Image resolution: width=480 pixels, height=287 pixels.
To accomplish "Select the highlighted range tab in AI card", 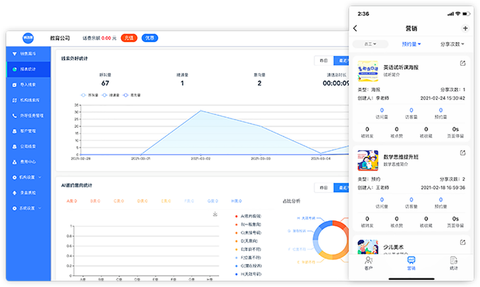I will click(342, 188).
